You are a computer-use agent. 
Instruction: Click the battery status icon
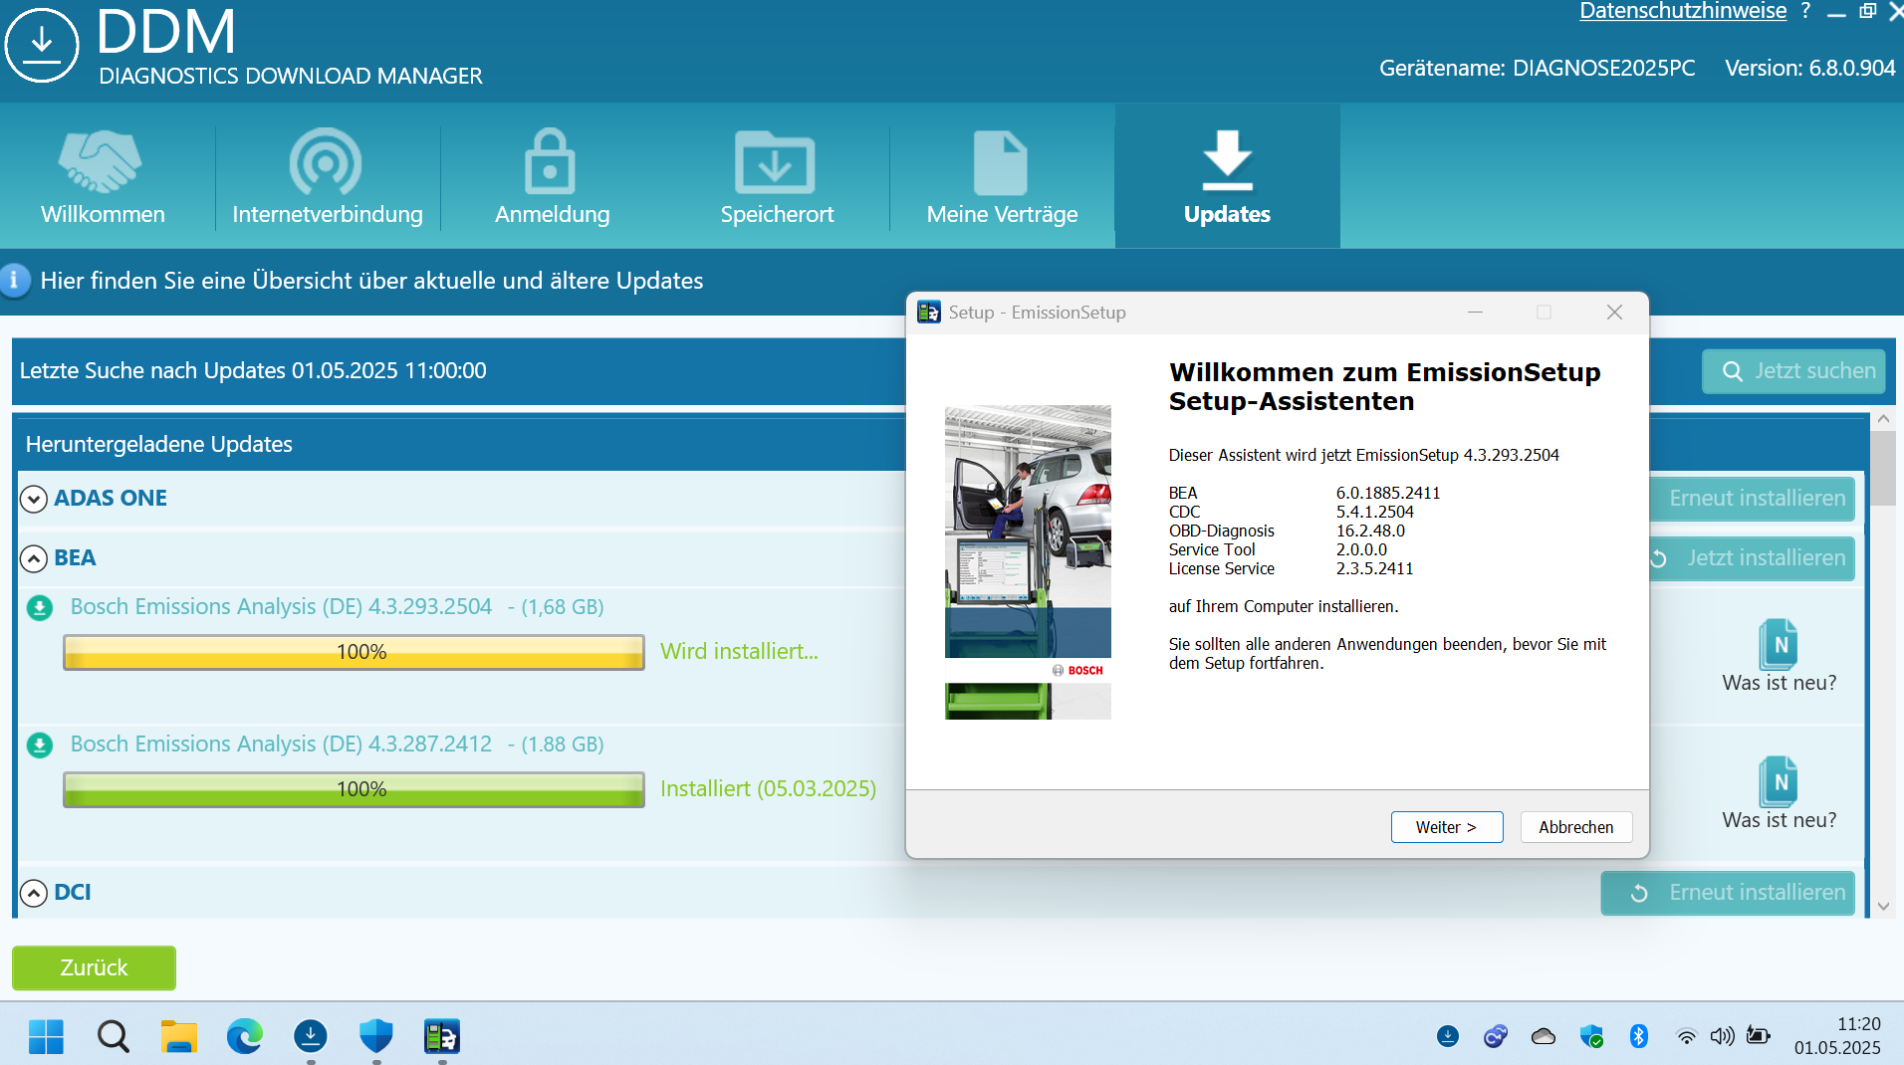click(x=1759, y=1036)
